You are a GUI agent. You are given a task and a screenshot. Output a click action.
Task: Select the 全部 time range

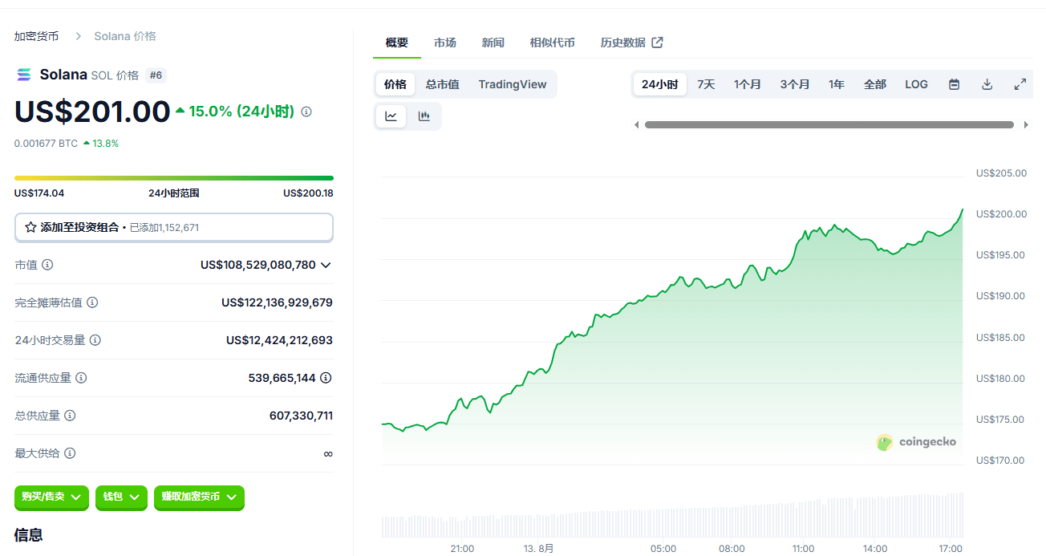coord(875,84)
